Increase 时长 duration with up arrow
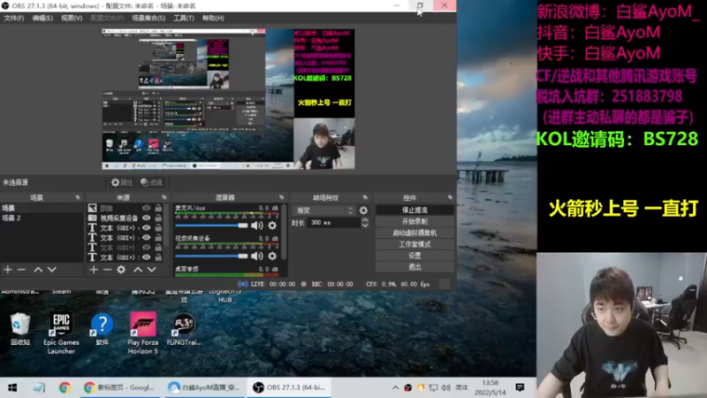This screenshot has width=707, height=398. (x=365, y=220)
